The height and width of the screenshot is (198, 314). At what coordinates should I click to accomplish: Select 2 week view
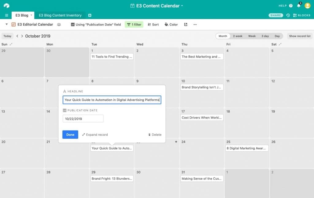pyautogui.click(x=238, y=36)
